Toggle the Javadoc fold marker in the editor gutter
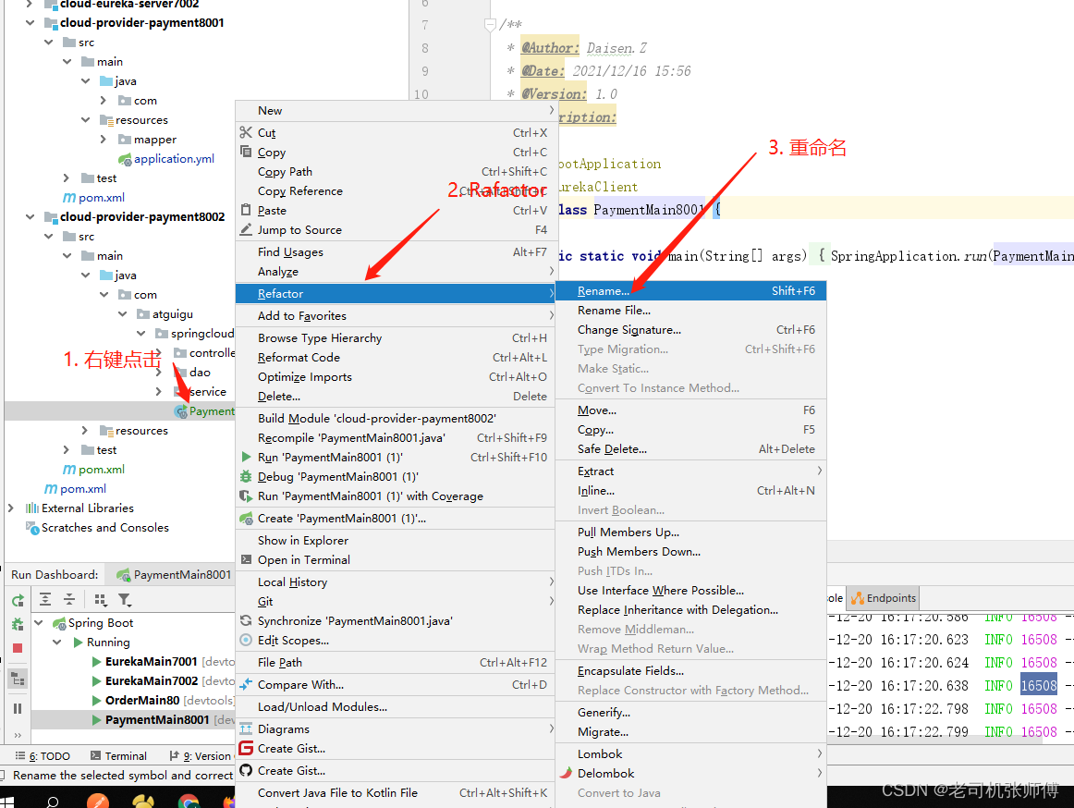 490,25
